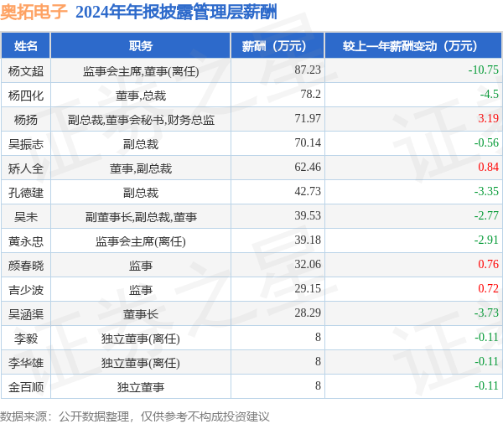503x424 pixels.
Task: Click salary 8 in 李毅's row
Action: (x=318, y=337)
